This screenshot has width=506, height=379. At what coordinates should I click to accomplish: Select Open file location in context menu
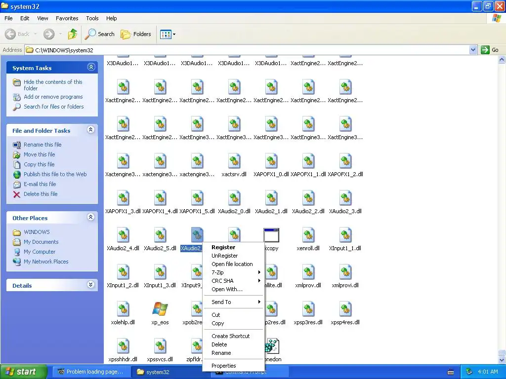[x=233, y=264]
